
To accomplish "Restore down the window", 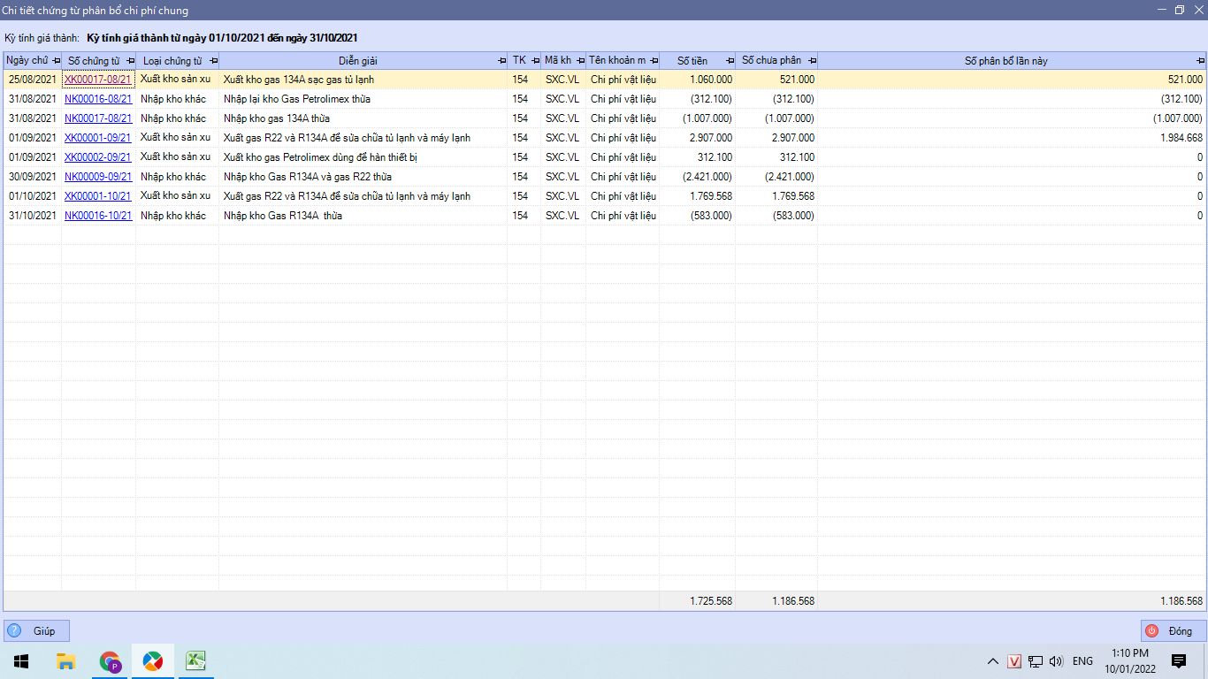I will click(x=1180, y=10).
